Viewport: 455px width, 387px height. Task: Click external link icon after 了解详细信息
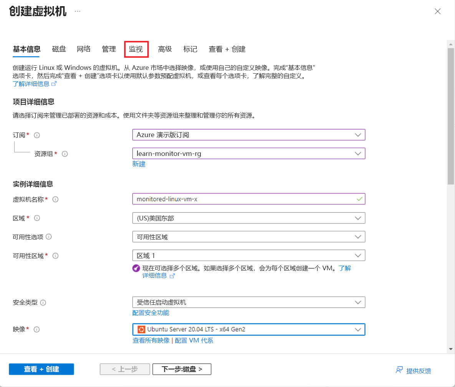[x=54, y=84]
